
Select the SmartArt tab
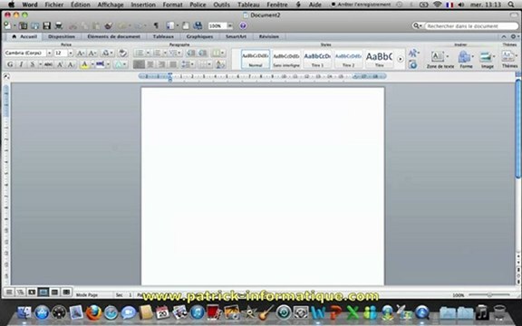[236, 36]
